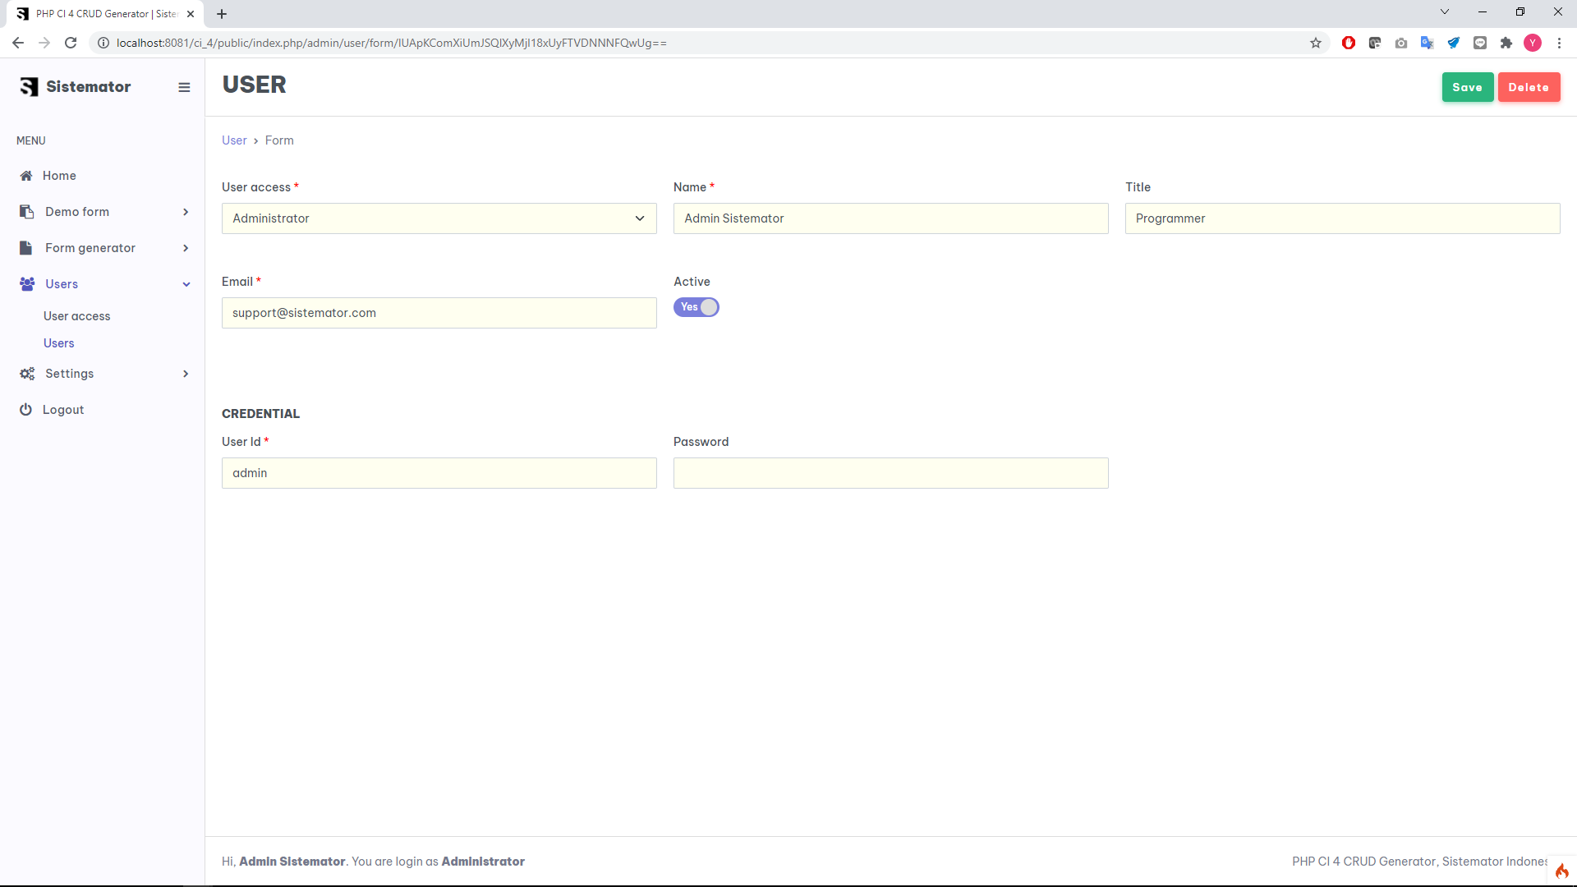
Task: Bookmark page with star icon
Action: click(x=1316, y=43)
